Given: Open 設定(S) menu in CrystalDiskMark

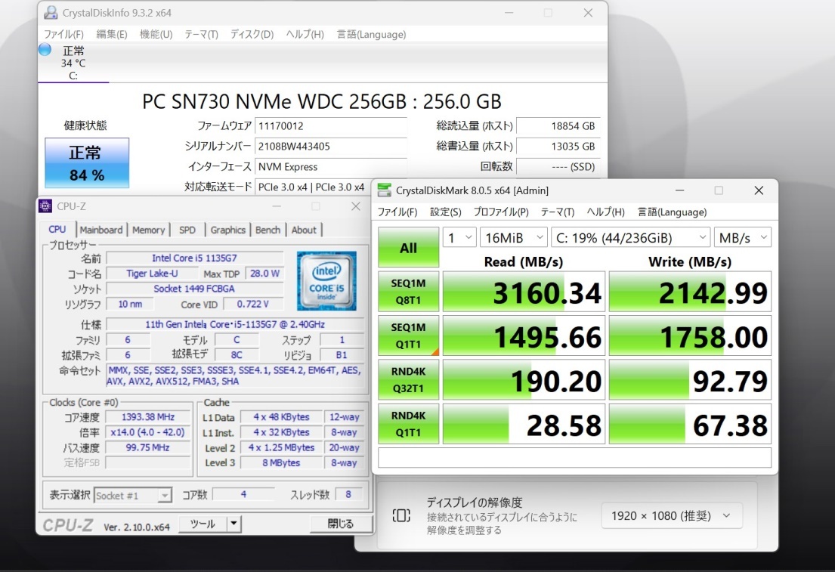Looking at the screenshot, I should [445, 212].
